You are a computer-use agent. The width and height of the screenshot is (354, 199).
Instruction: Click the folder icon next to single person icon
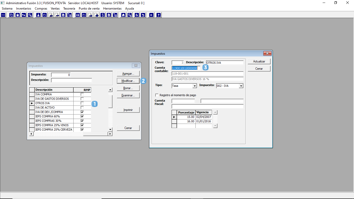45,15
